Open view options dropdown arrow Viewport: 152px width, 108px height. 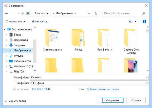pyautogui.click(x=135, y=21)
